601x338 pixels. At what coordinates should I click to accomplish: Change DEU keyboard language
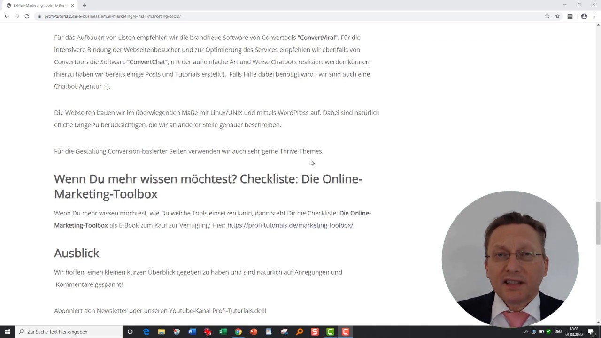click(558, 332)
